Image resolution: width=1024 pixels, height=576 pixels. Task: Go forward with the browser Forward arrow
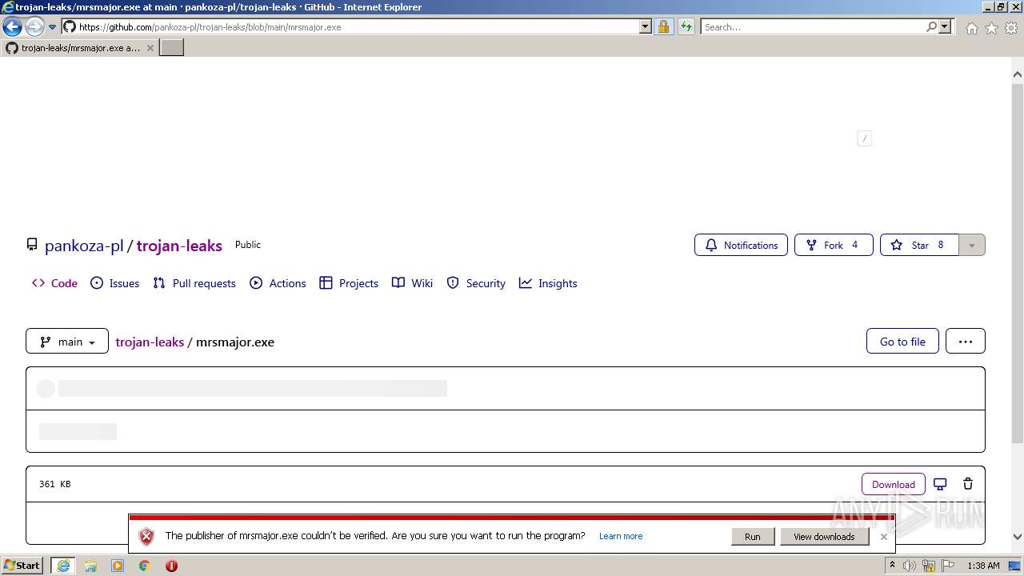pos(34,27)
